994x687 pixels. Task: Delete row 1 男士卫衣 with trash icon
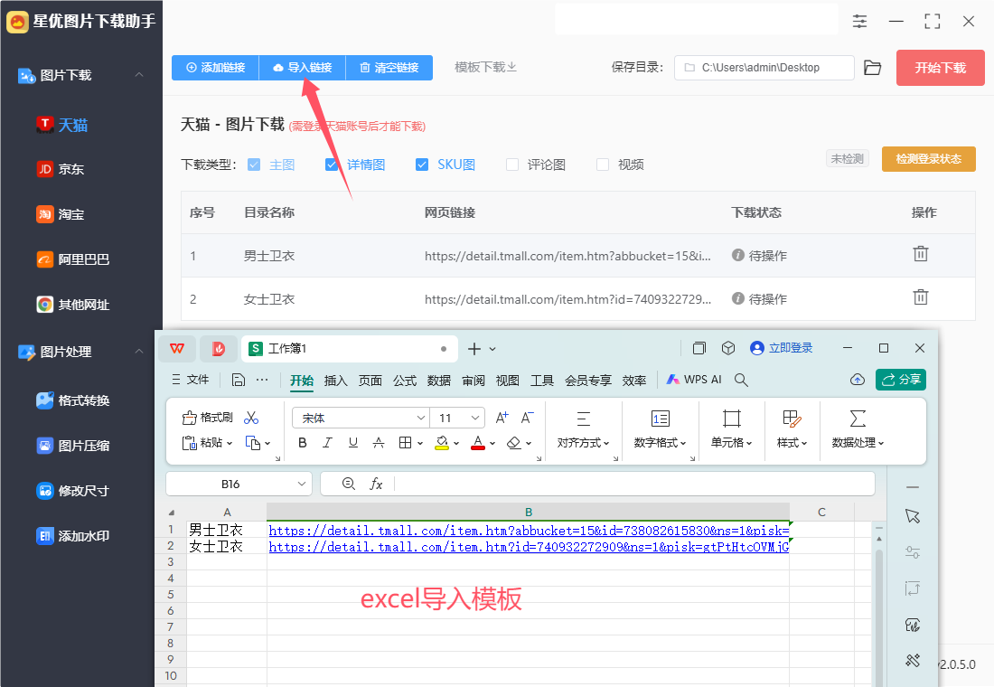[921, 254]
